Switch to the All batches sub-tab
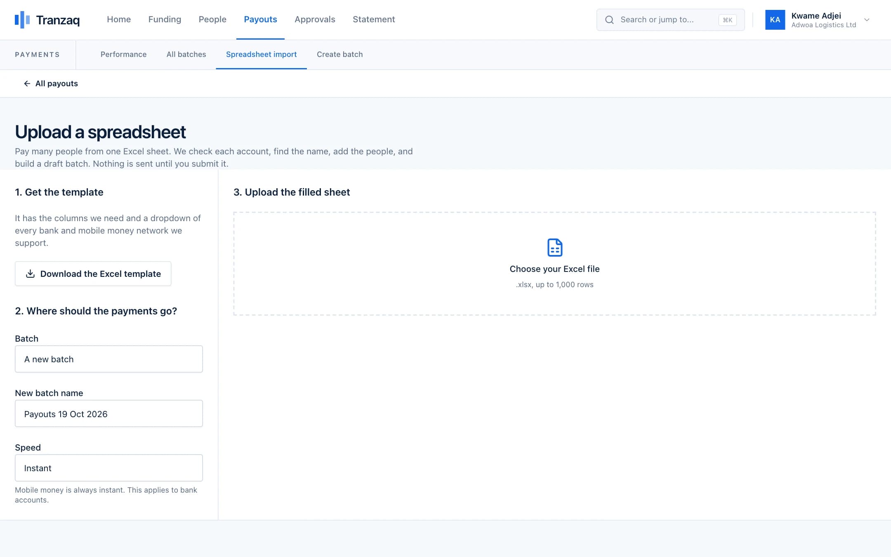 click(x=186, y=54)
